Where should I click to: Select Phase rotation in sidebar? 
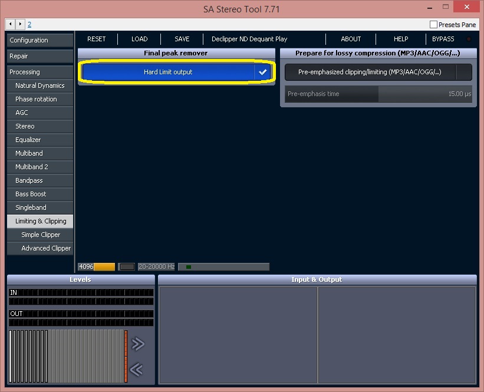coord(40,99)
